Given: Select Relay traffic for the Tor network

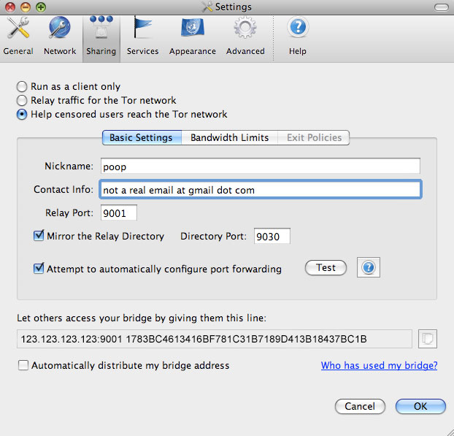Looking at the screenshot, I should click(x=22, y=101).
